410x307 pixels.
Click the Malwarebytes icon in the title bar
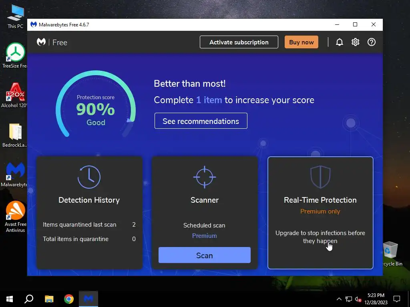34,24
